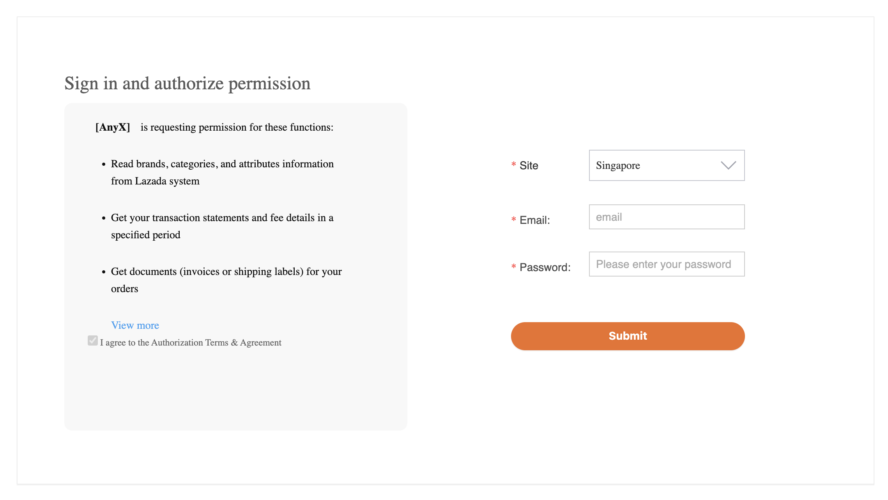Click the bold [AnyX] app name
The width and height of the screenshot is (888, 500).
tap(113, 127)
